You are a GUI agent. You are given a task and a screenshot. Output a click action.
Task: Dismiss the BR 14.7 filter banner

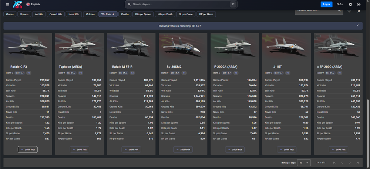pos(357,25)
